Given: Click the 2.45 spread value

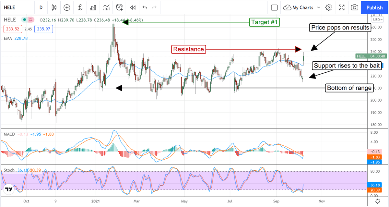Looking at the screenshot, I should point(29,29).
